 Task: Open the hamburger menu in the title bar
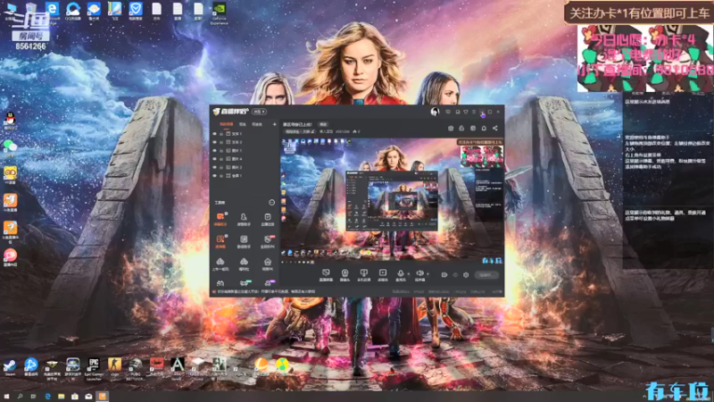click(474, 112)
